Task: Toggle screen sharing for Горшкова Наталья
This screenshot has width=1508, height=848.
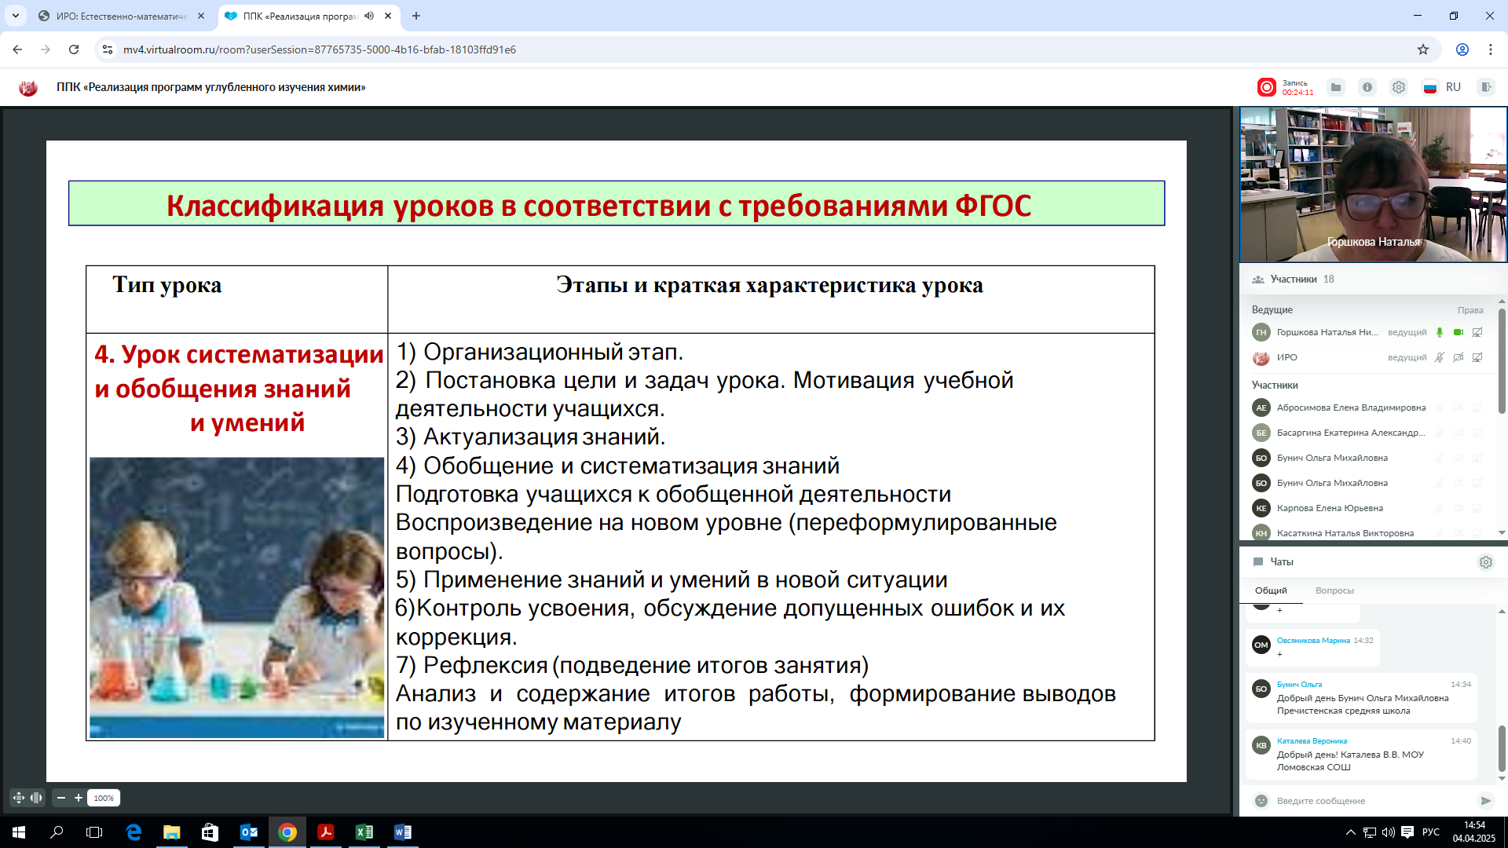Action: [1477, 333]
